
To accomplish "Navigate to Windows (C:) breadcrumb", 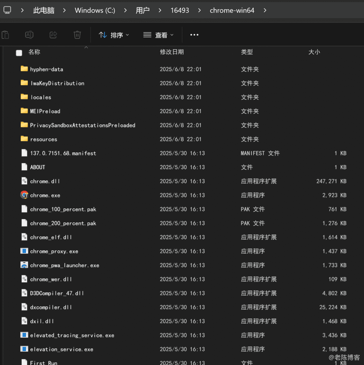I will [x=95, y=10].
